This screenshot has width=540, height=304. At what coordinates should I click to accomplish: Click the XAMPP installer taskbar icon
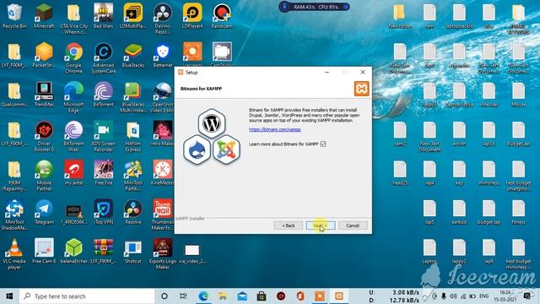pos(339,296)
